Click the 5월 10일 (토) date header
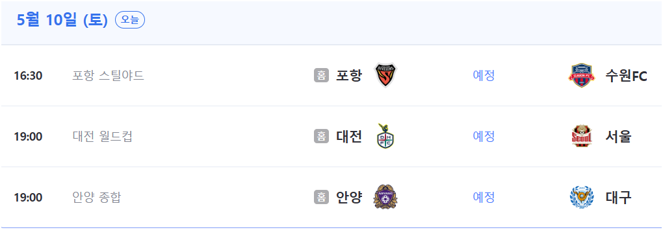Screen dimensions: 663x243 point(62,20)
